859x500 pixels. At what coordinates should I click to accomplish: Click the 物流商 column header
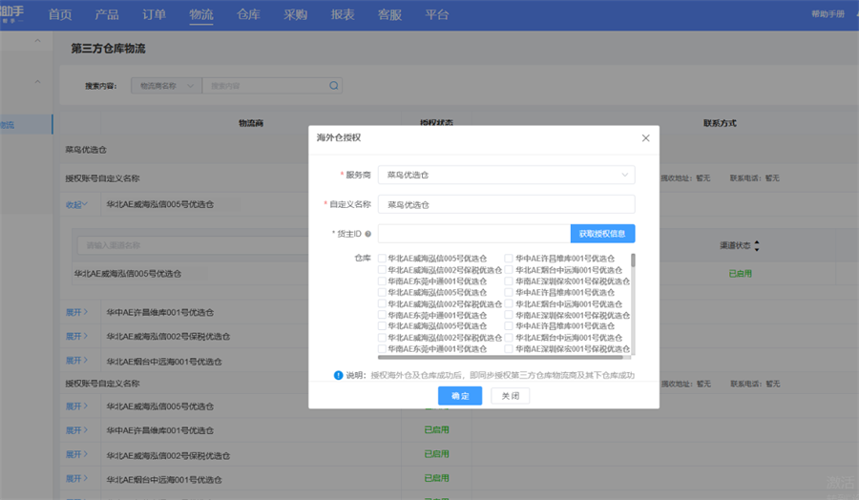(x=251, y=123)
